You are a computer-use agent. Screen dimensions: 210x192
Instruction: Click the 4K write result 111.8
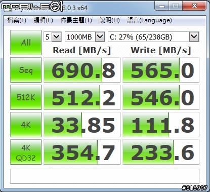coord(161,125)
